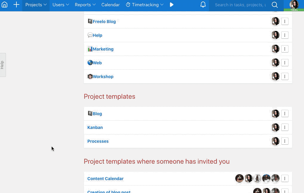Click the member avatar on Help row
This screenshot has height=193, width=304.
click(275, 35)
